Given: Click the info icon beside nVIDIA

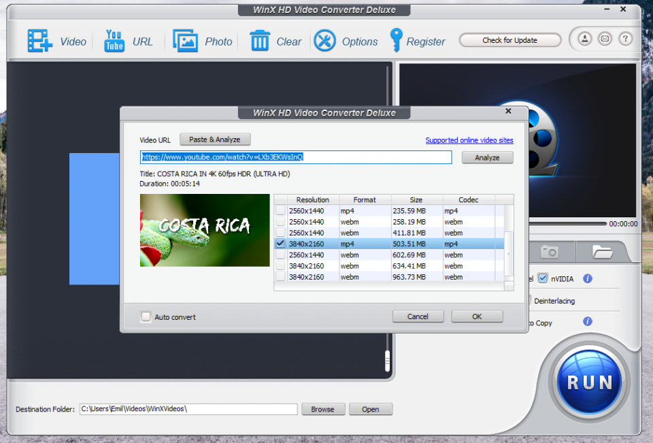Looking at the screenshot, I should (588, 278).
